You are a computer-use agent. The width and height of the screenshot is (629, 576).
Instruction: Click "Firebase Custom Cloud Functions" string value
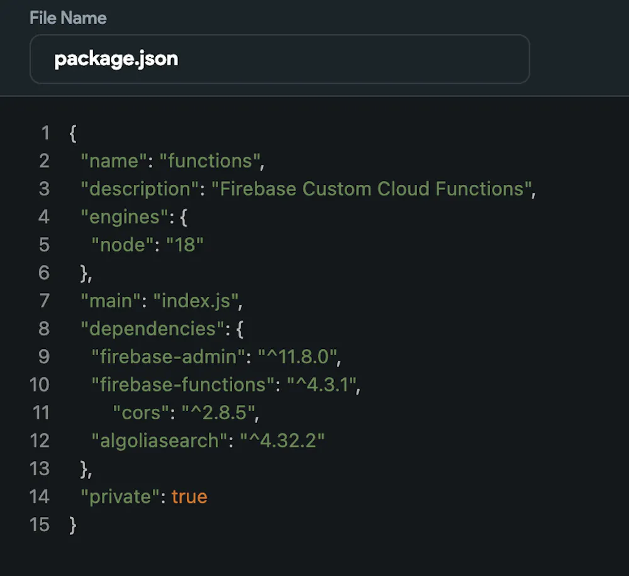point(372,189)
